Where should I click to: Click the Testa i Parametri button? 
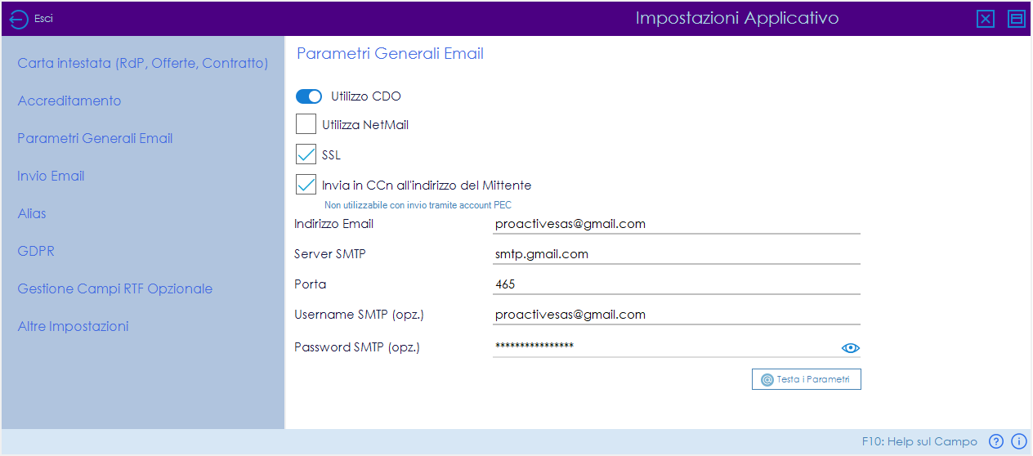[x=807, y=379]
